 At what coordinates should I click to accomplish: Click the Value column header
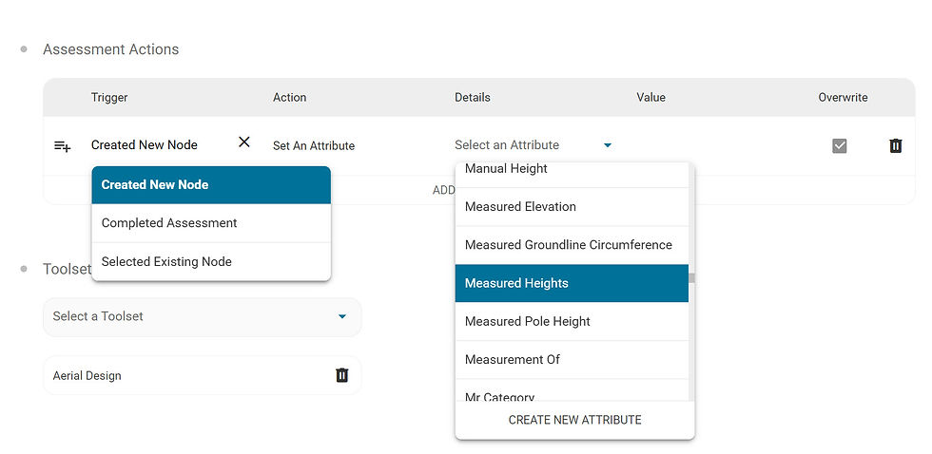[x=650, y=97]
